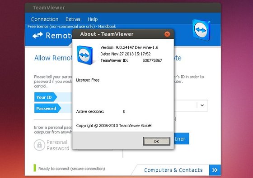
Task: Click the Date Nov 27 2013 line
Action: point(126,54)
